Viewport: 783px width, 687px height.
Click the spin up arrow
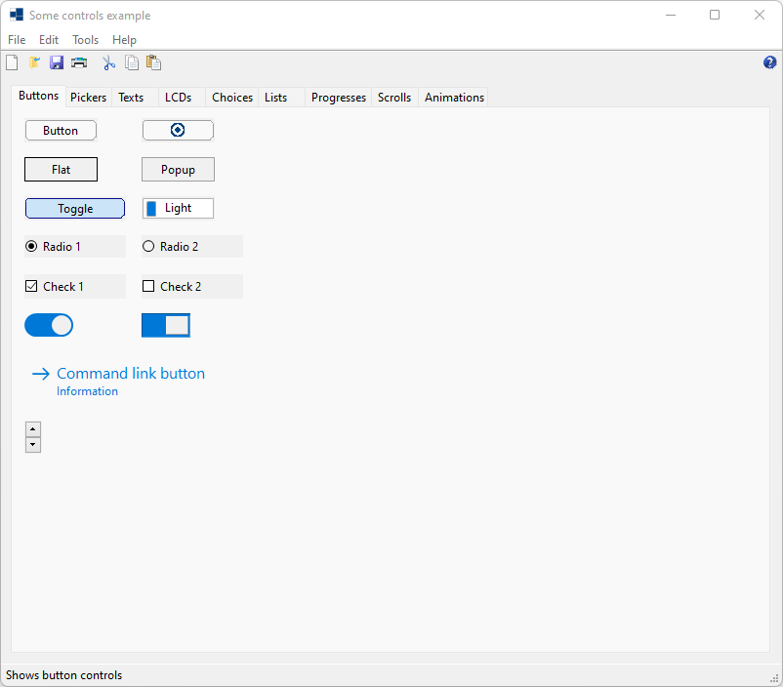(33, 429)
